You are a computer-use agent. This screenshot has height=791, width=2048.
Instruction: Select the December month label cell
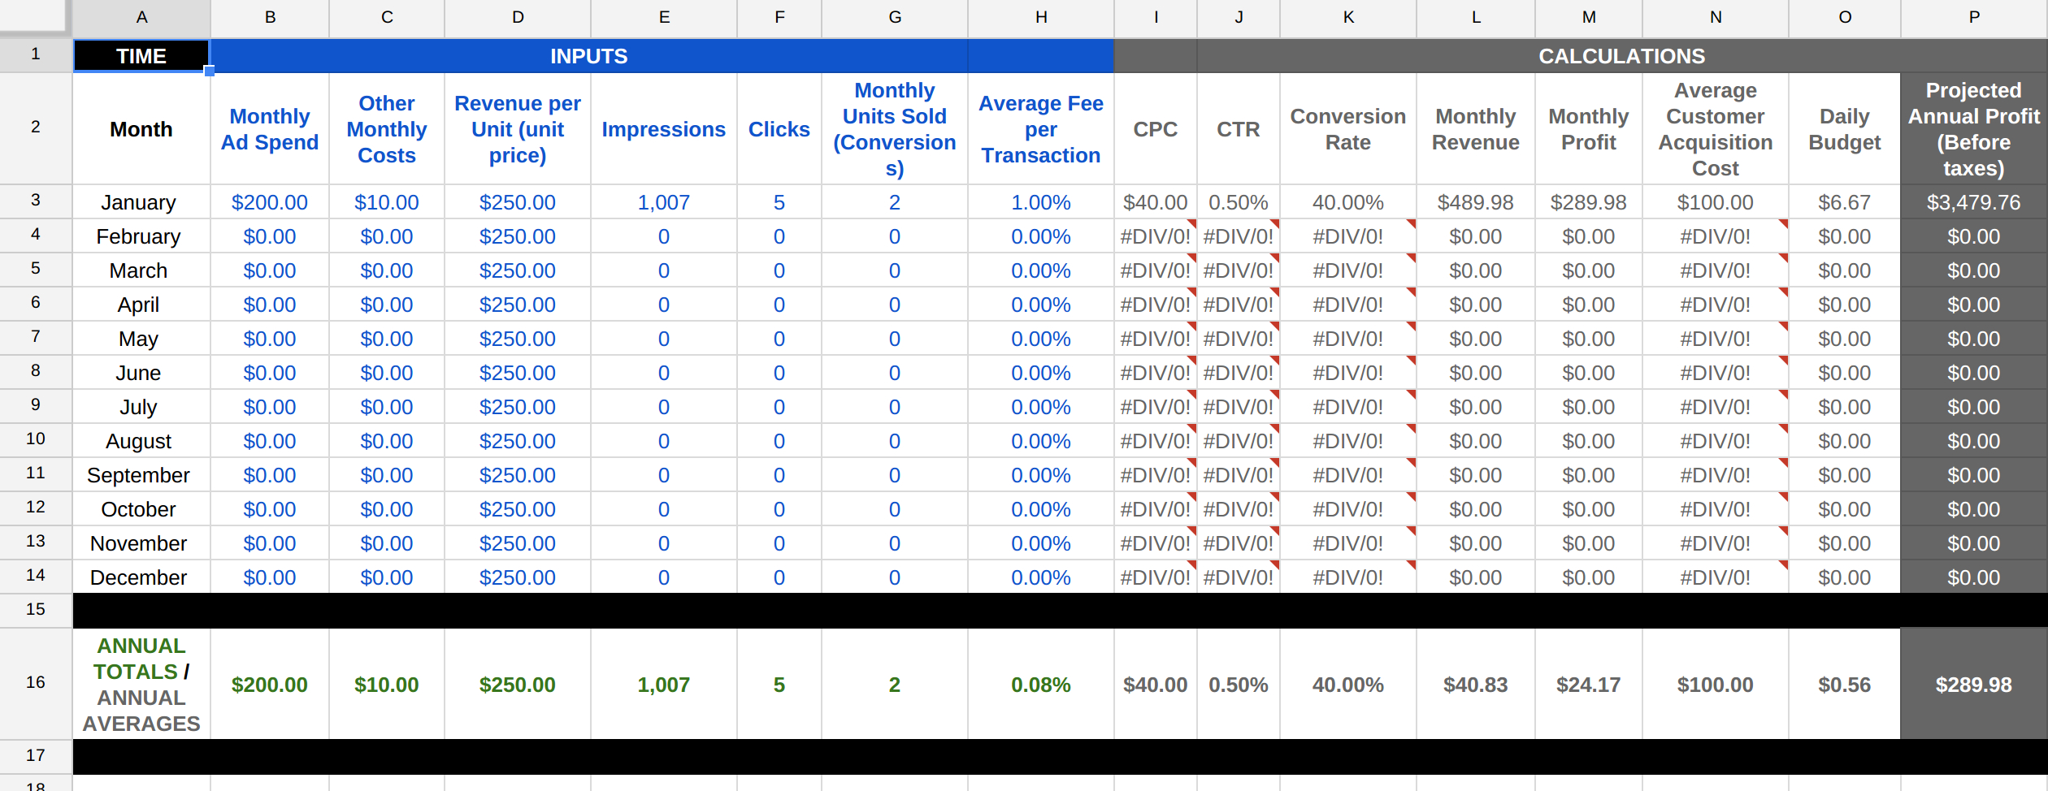click(139, 577)
